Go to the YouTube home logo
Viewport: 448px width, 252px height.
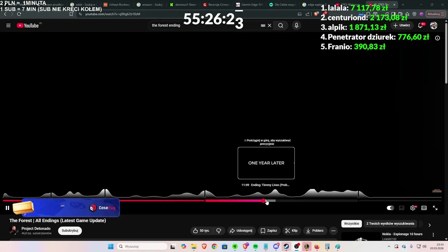(x=28, y=26)
